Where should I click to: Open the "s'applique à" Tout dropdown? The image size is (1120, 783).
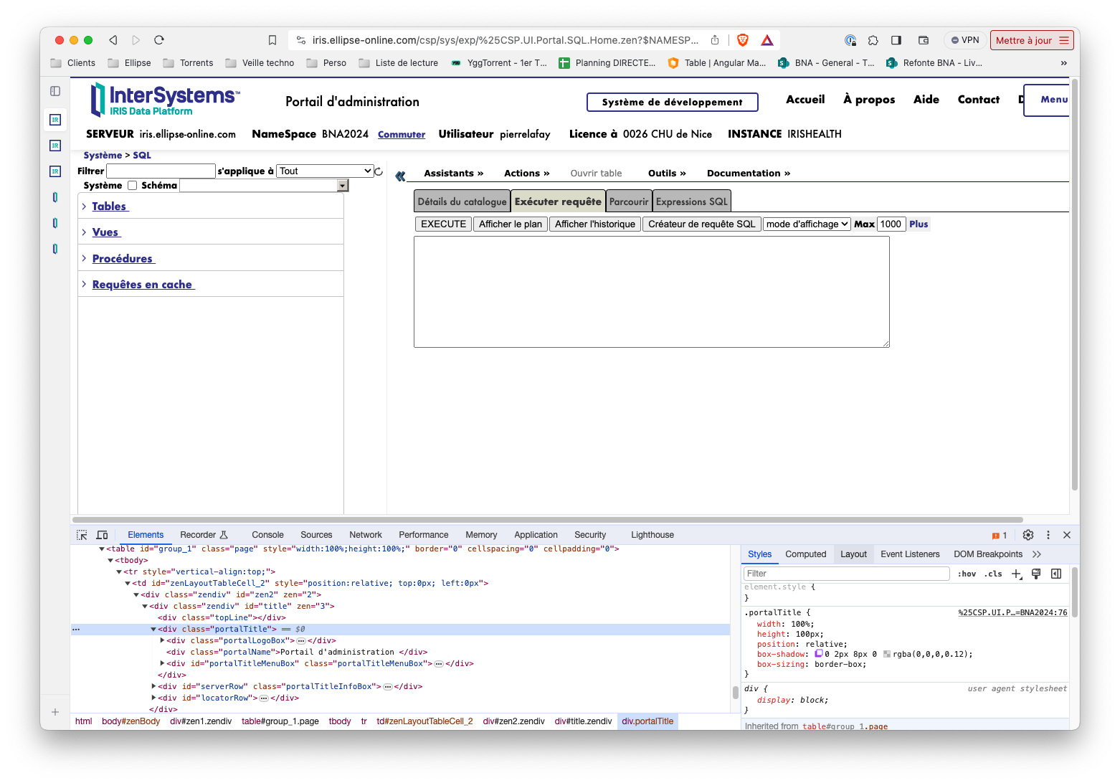[325, 171]
